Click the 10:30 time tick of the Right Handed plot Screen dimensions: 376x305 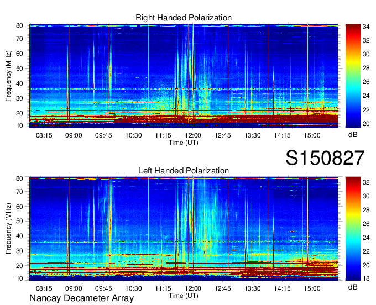(133, 135)
